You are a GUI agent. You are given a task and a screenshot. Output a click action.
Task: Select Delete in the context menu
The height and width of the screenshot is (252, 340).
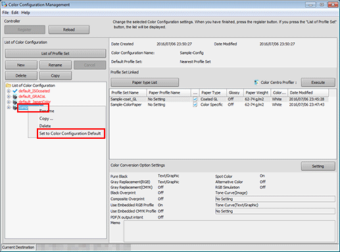45,126
